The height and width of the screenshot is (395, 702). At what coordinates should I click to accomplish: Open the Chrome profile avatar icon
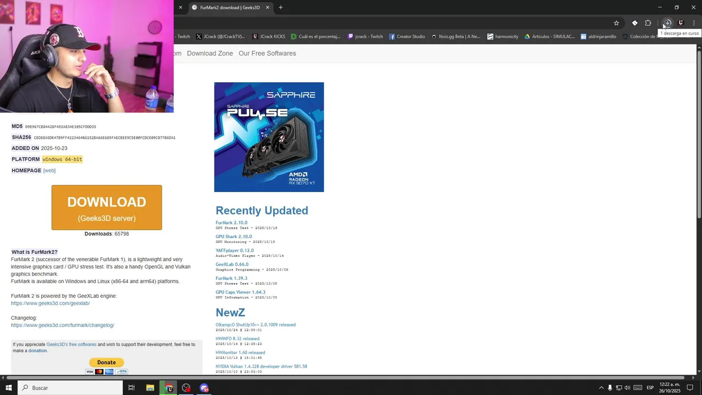pyautogui.click(x=681, y=23)
